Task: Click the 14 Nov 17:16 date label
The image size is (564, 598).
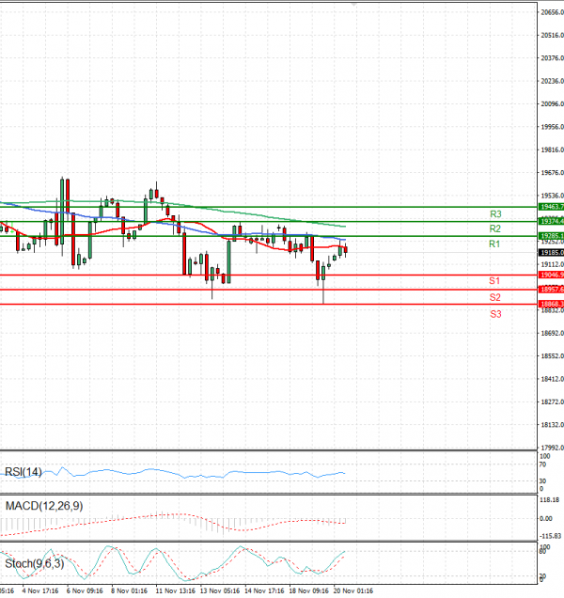Action: tap(264, 590)
